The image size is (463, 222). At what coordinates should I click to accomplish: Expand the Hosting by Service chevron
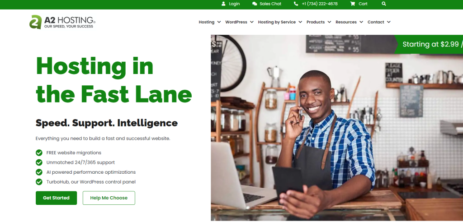click(x=300, y=22)
